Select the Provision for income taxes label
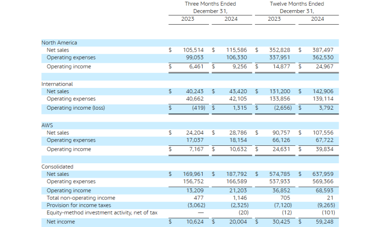 pyautogui.click(x=78, y=205)
